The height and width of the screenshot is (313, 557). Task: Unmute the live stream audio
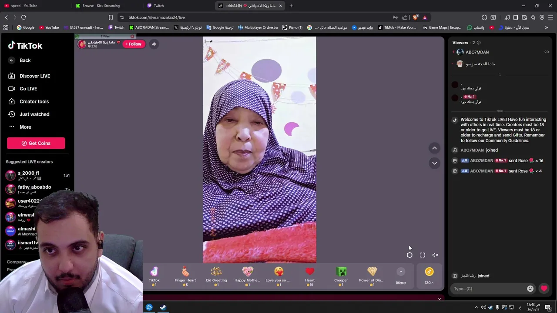435,255
